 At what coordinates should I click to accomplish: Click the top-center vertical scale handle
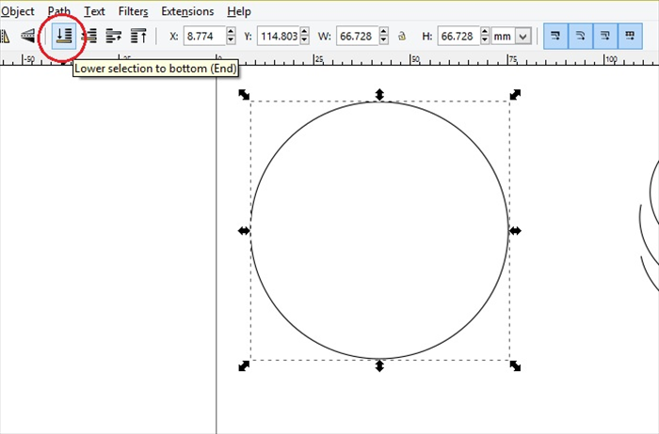(379, 95)
